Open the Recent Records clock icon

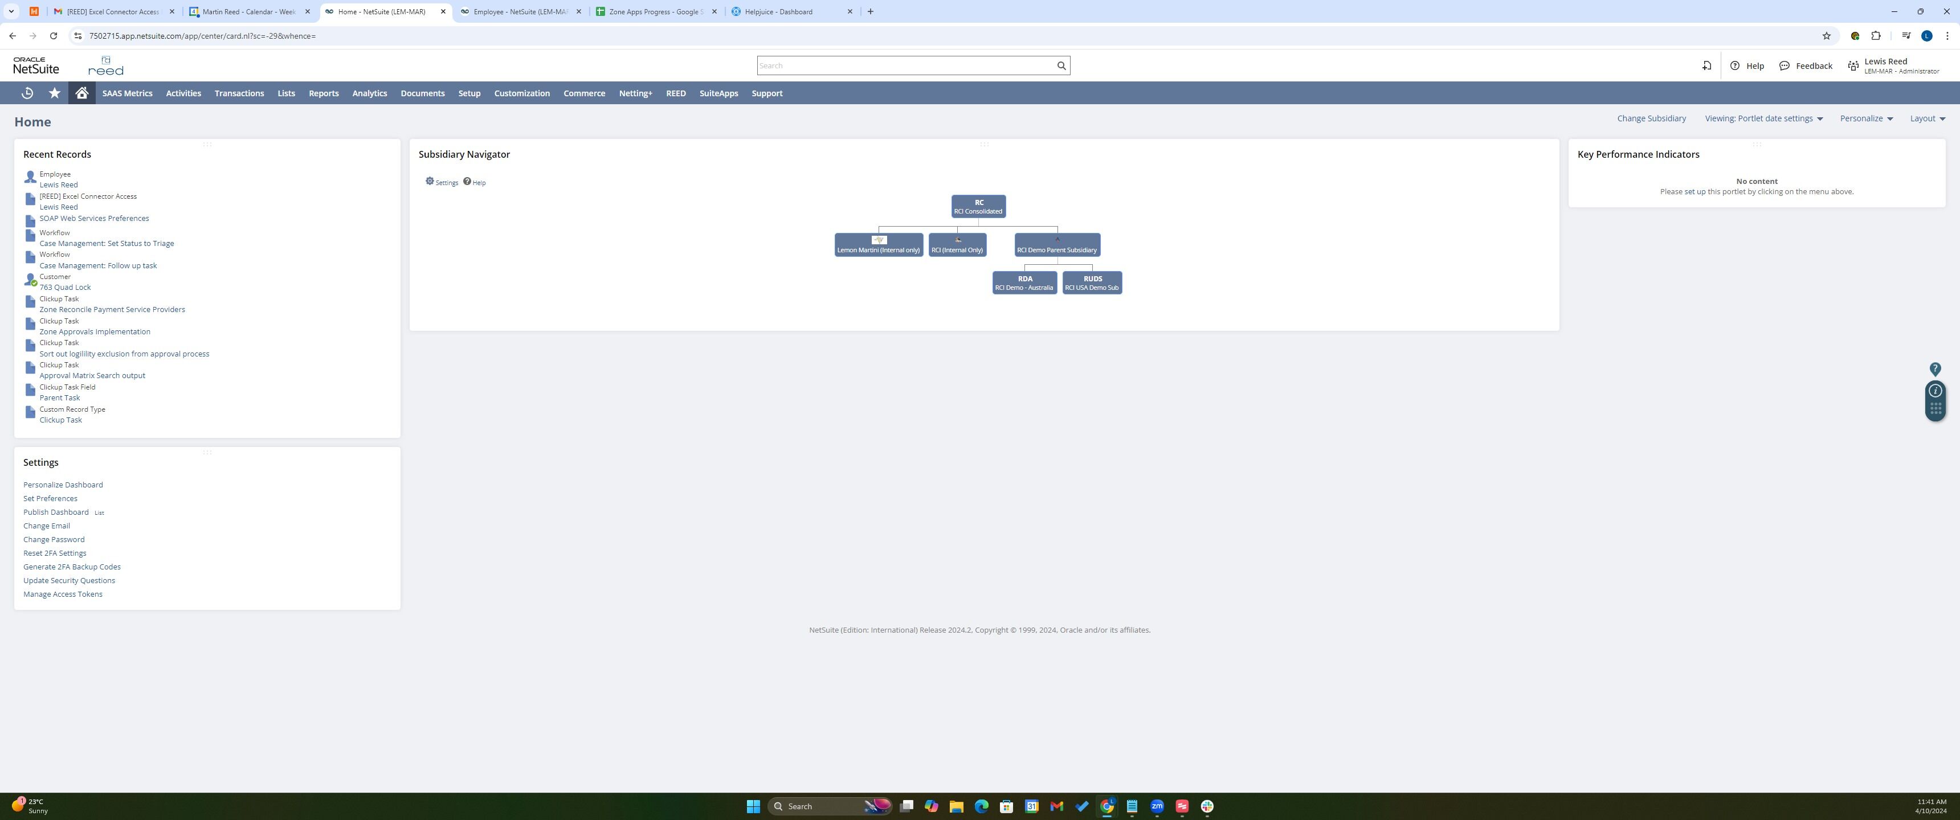tap(27, 93)
